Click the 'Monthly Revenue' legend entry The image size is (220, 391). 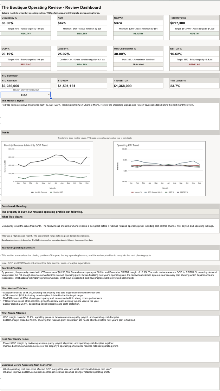(39, 192)
